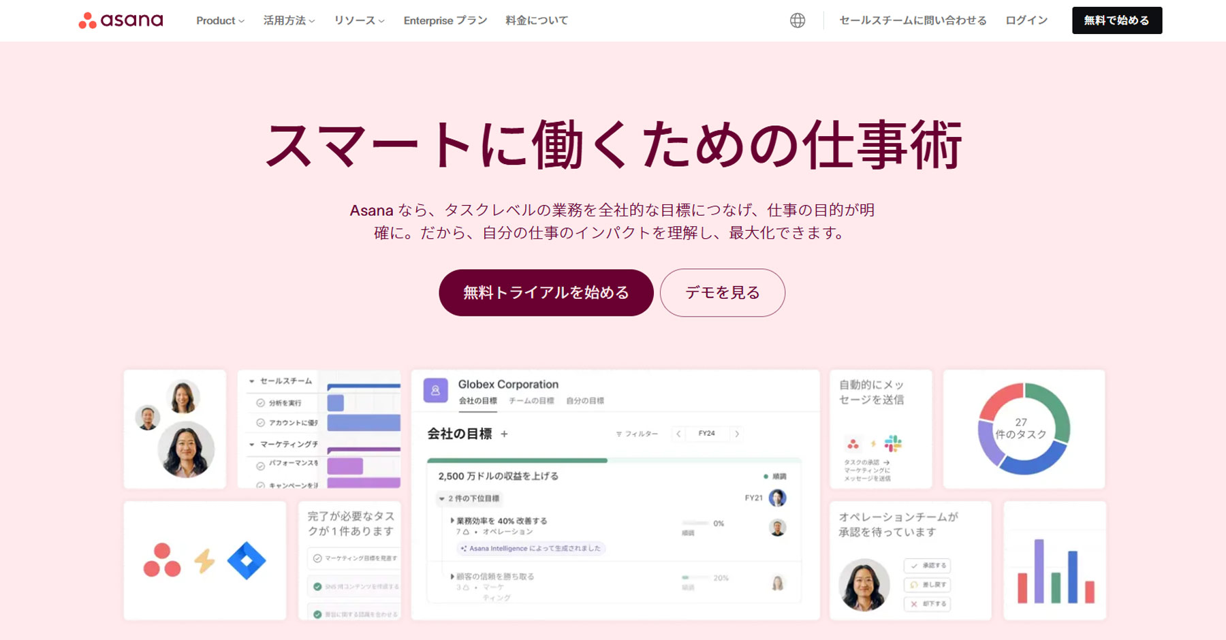1226x640 pixels.
Task: Click the blue Jira diamond icon
Action: (247, 561)
